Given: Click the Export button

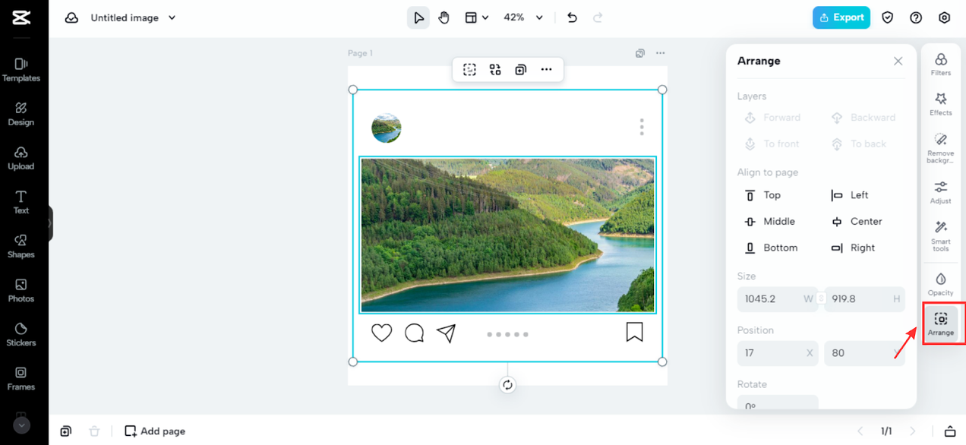Looking at the screenshot, I should click(841, 17).
